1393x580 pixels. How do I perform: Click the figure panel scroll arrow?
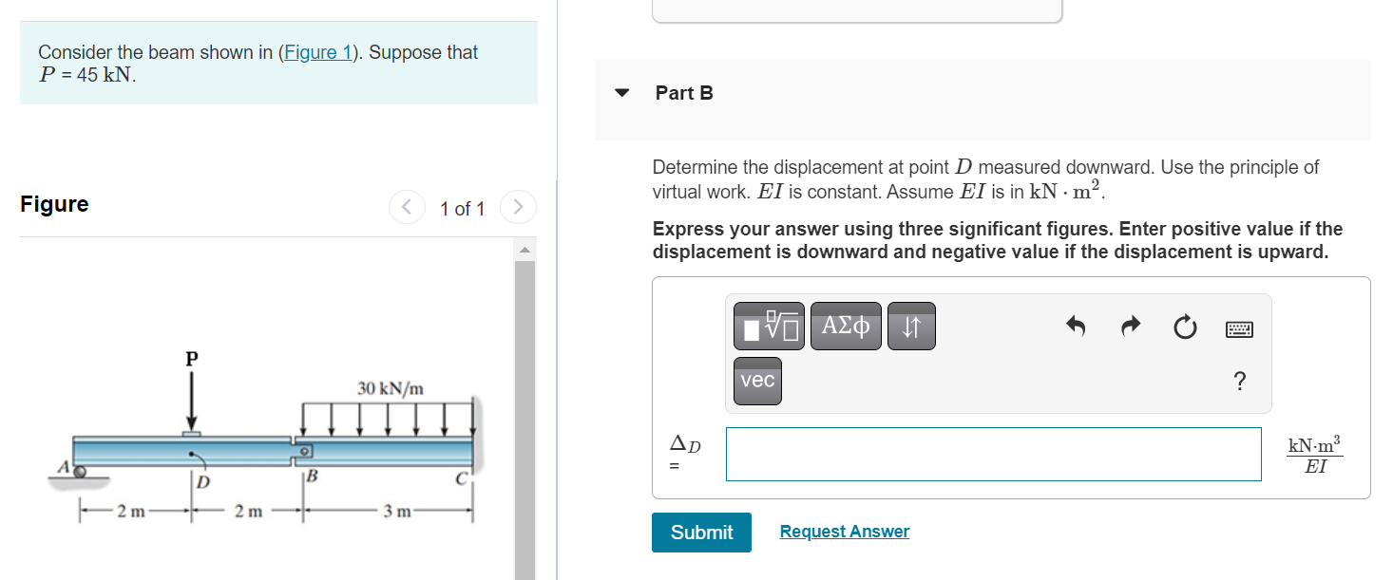pyautogui.click(x=523, y=249)
